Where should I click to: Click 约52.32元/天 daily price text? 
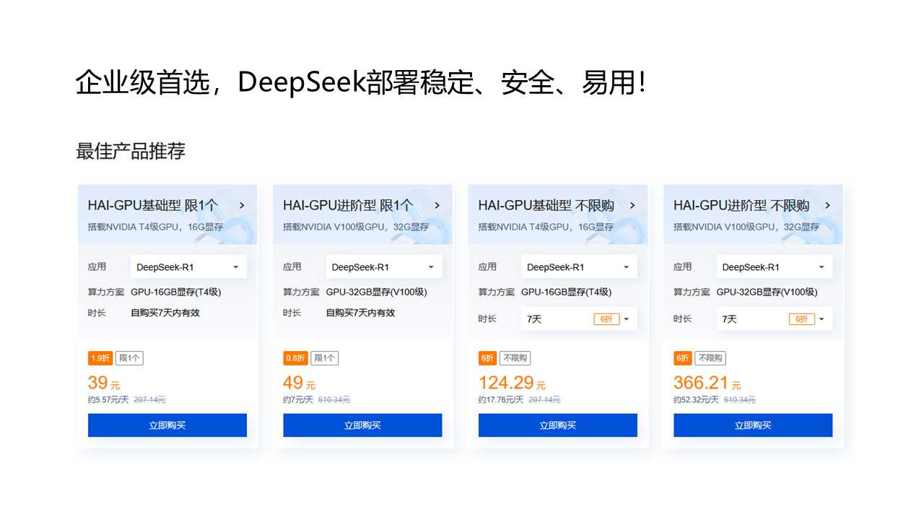coord(696,399)
